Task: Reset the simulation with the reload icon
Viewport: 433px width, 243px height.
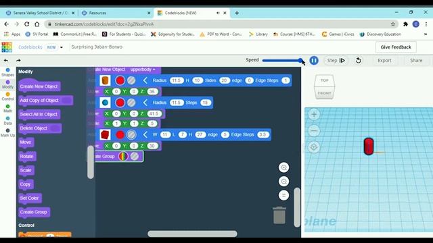Action: [358, 60]
